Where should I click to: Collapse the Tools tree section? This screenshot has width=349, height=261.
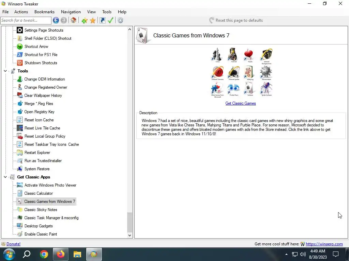point(5,71)
